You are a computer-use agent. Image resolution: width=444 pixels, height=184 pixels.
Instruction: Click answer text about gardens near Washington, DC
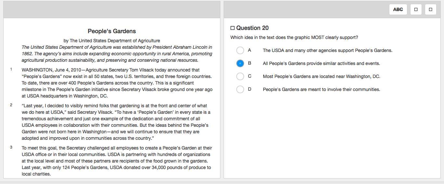(x=321, y=76)
